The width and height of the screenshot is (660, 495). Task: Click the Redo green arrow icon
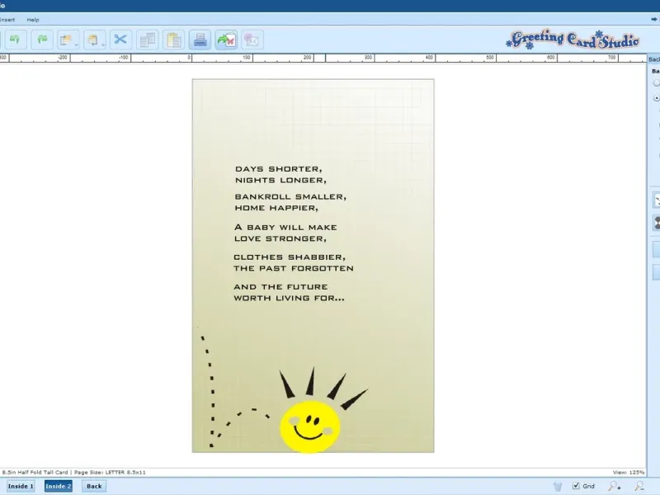pos(42,40)
